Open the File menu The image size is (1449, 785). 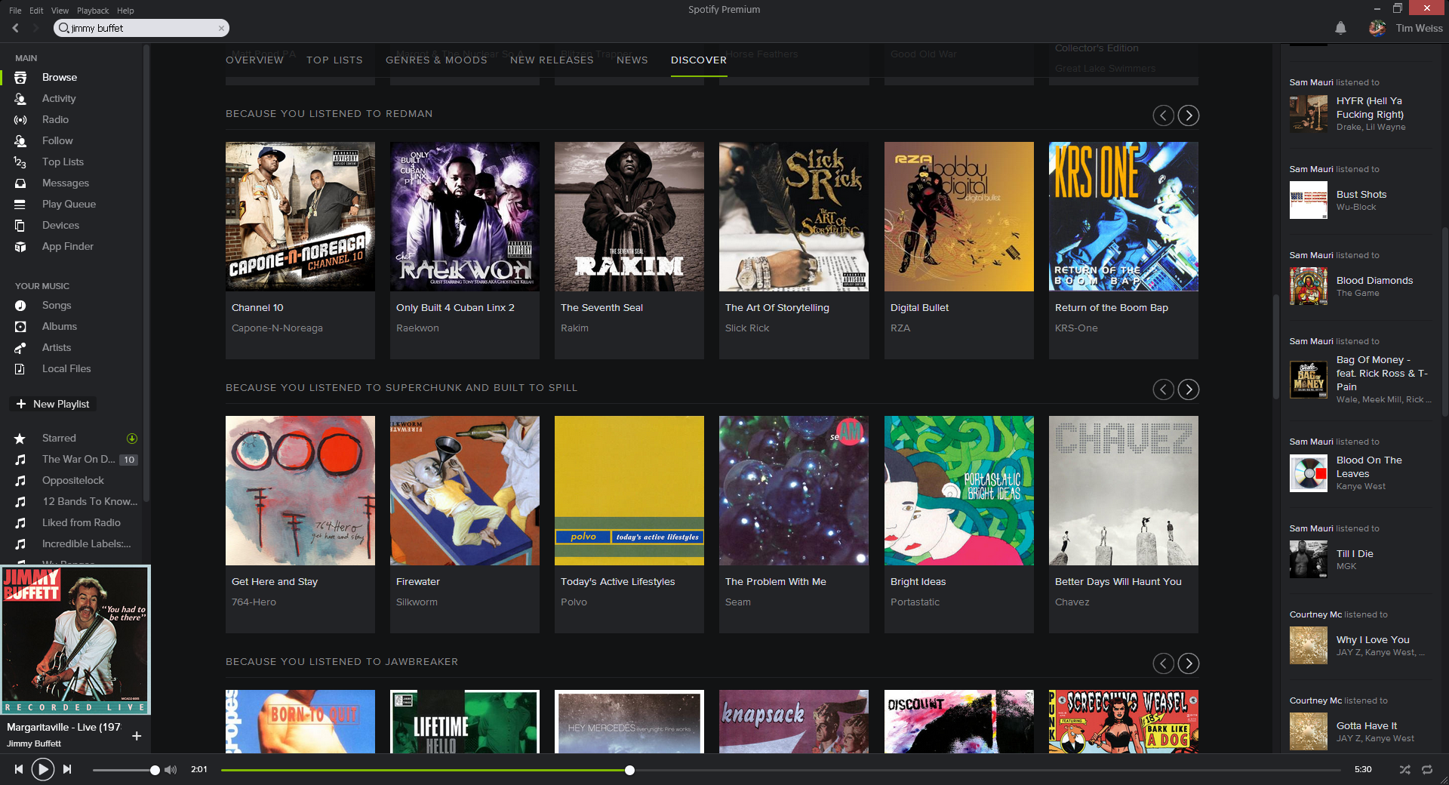coord(15,11)
